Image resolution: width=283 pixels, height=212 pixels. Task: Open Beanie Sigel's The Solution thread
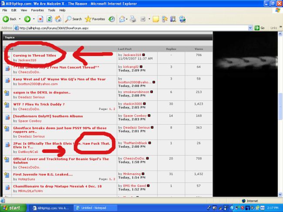point(61,161)
